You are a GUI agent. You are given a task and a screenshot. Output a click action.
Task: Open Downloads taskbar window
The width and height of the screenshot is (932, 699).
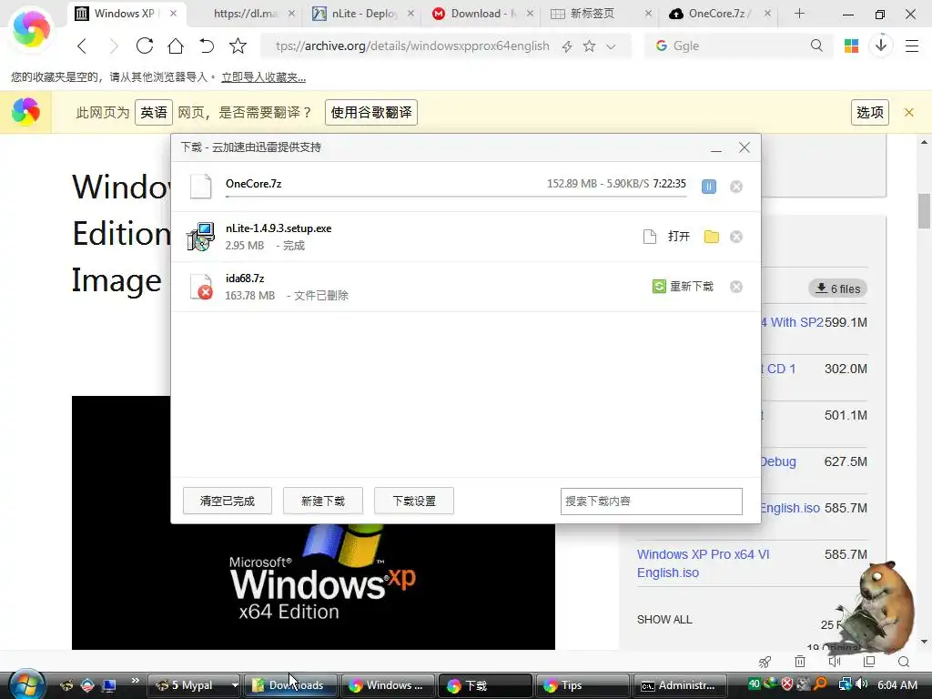coord(290,685)
